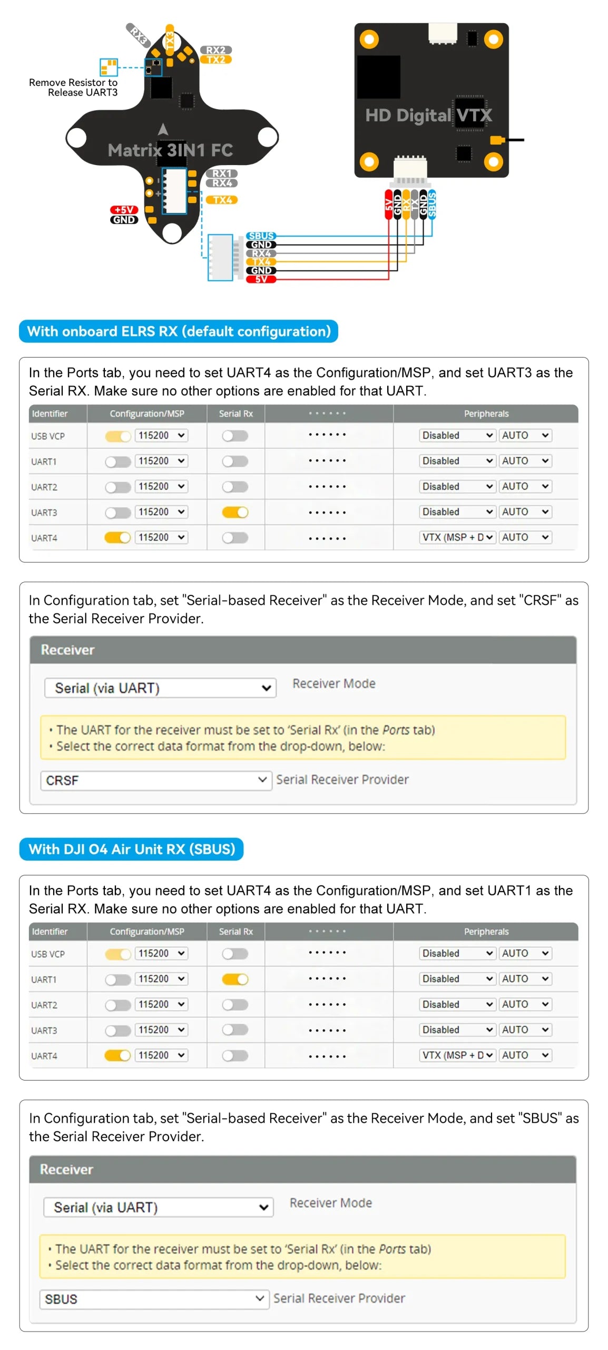This screenshot has height=1350, width=608.
Task: Click the orange TX4 pad label beside the FC
Action: [x=222, y=200]
